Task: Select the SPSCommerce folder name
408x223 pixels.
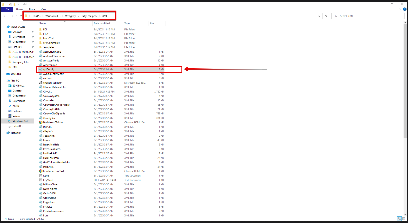Action: [x=52, y=43]
